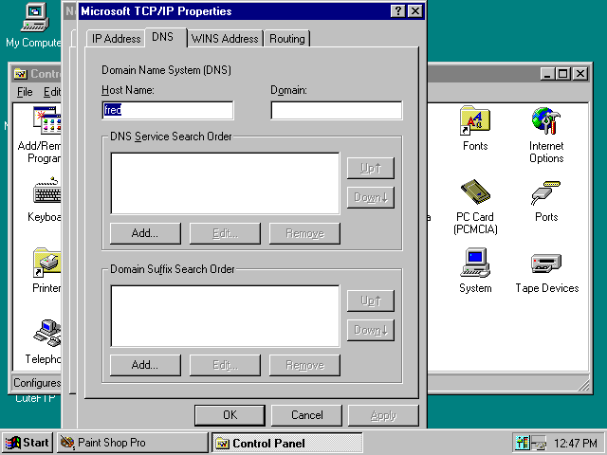Open Printers folder icon
Image resolution: width=607 pixels, height=455 pixels.
tap(46, 270)
